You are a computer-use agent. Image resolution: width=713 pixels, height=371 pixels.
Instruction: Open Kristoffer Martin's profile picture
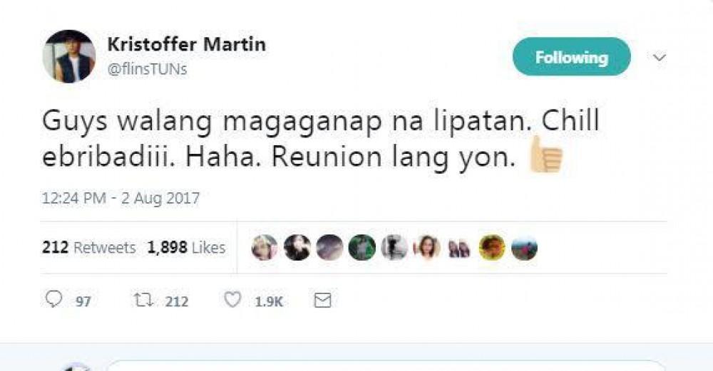click(x=68, y=56)
